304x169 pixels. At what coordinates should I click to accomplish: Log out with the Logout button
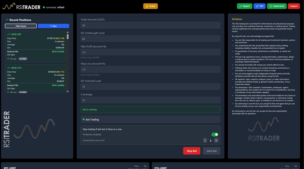(x=294, y=6)
